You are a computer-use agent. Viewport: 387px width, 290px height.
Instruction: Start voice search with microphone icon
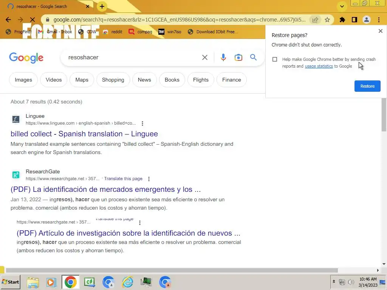223,57
